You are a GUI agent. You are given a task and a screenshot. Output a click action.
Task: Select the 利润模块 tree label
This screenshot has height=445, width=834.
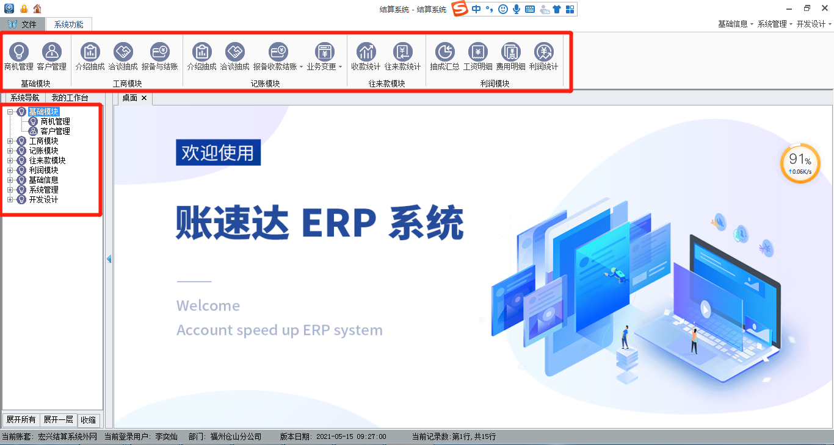pyautogui.click(x=44, y=170)
